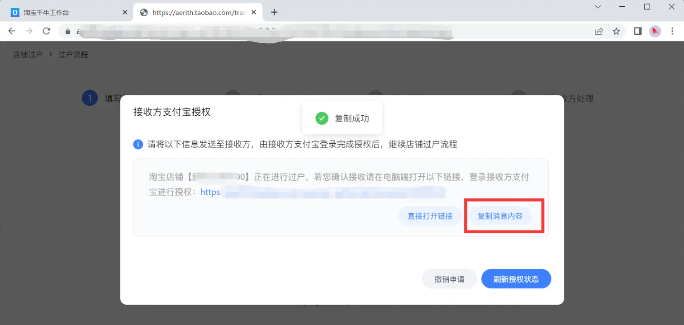The image size is (684, 325).
Task: Go to 店铺过户 via the breadcrumb link
Action: (27, 54)
